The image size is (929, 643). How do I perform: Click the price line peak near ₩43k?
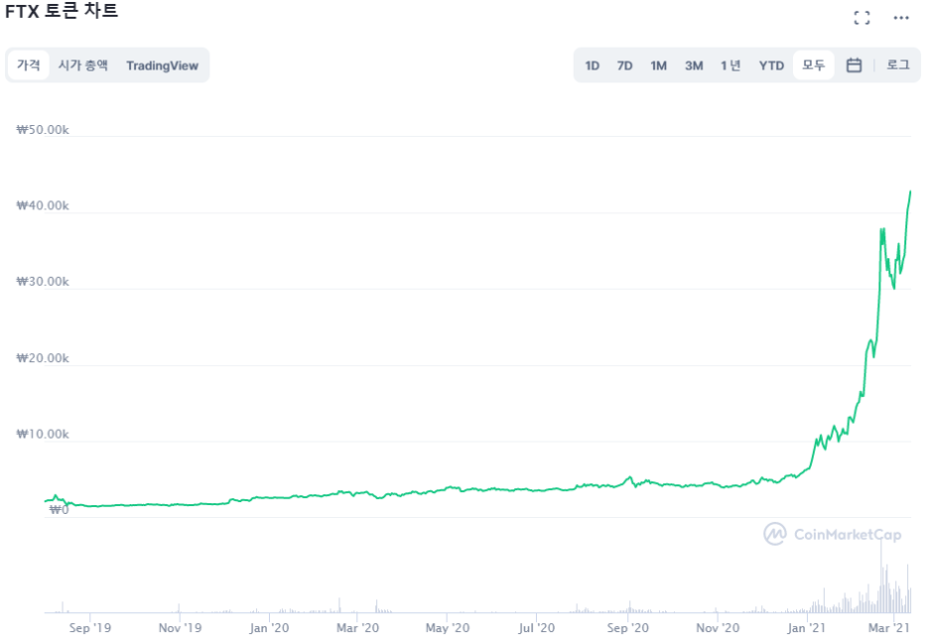click(x=910, y=192)
